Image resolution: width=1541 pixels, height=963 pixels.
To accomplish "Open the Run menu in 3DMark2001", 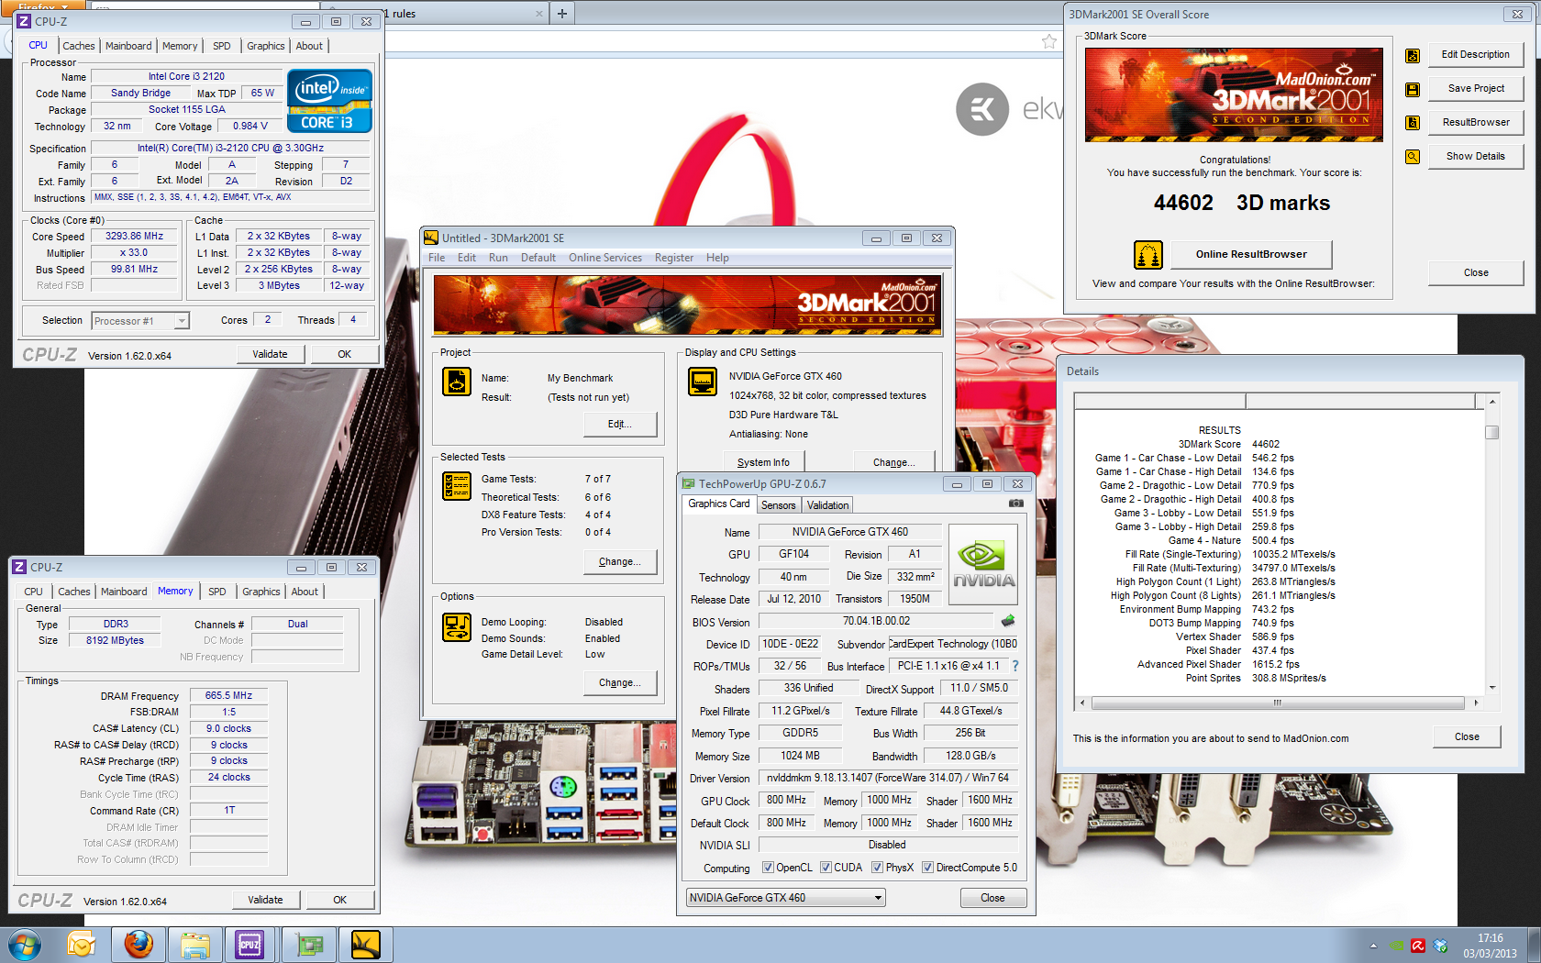I will [x=498, y=258].
